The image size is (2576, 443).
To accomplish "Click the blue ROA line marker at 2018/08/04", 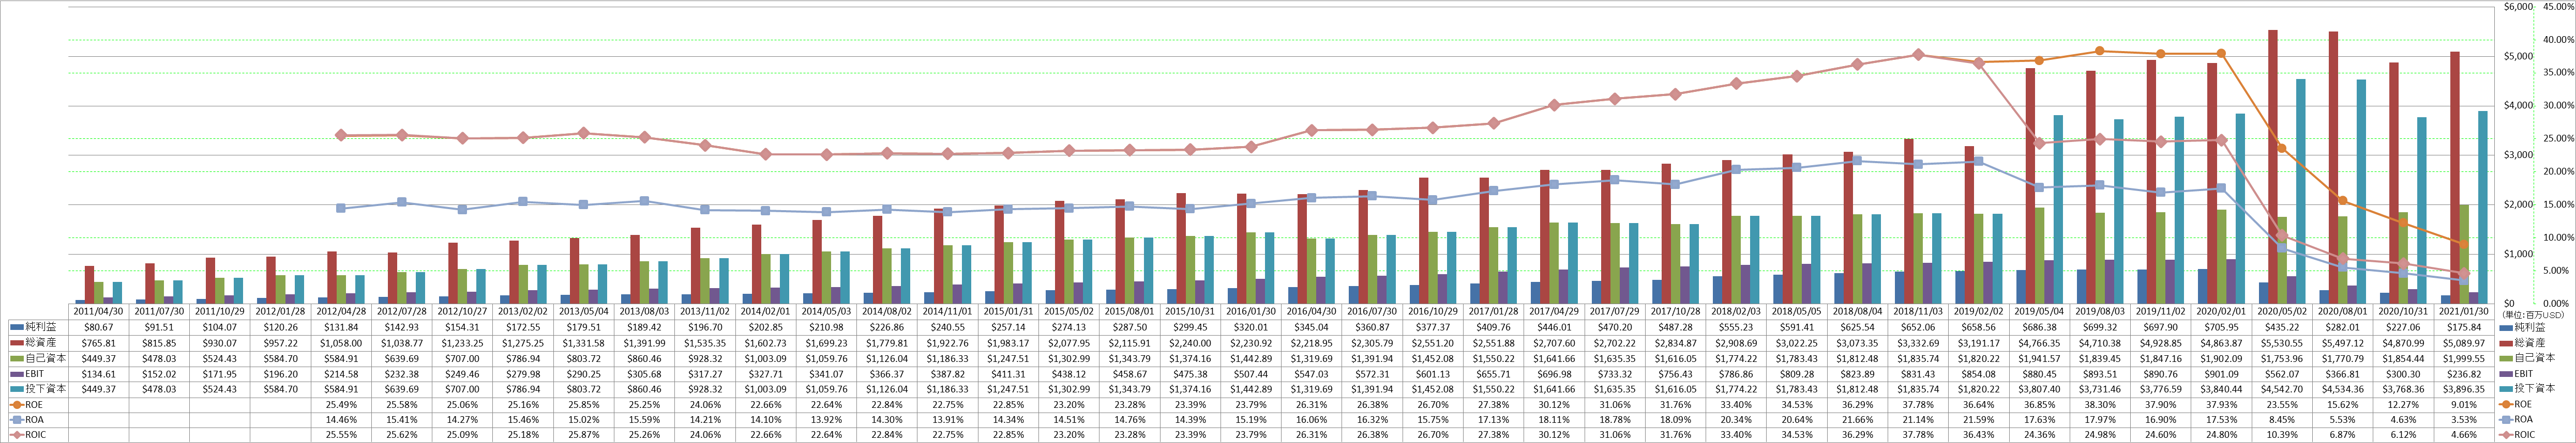I will tap(1856, 161).
